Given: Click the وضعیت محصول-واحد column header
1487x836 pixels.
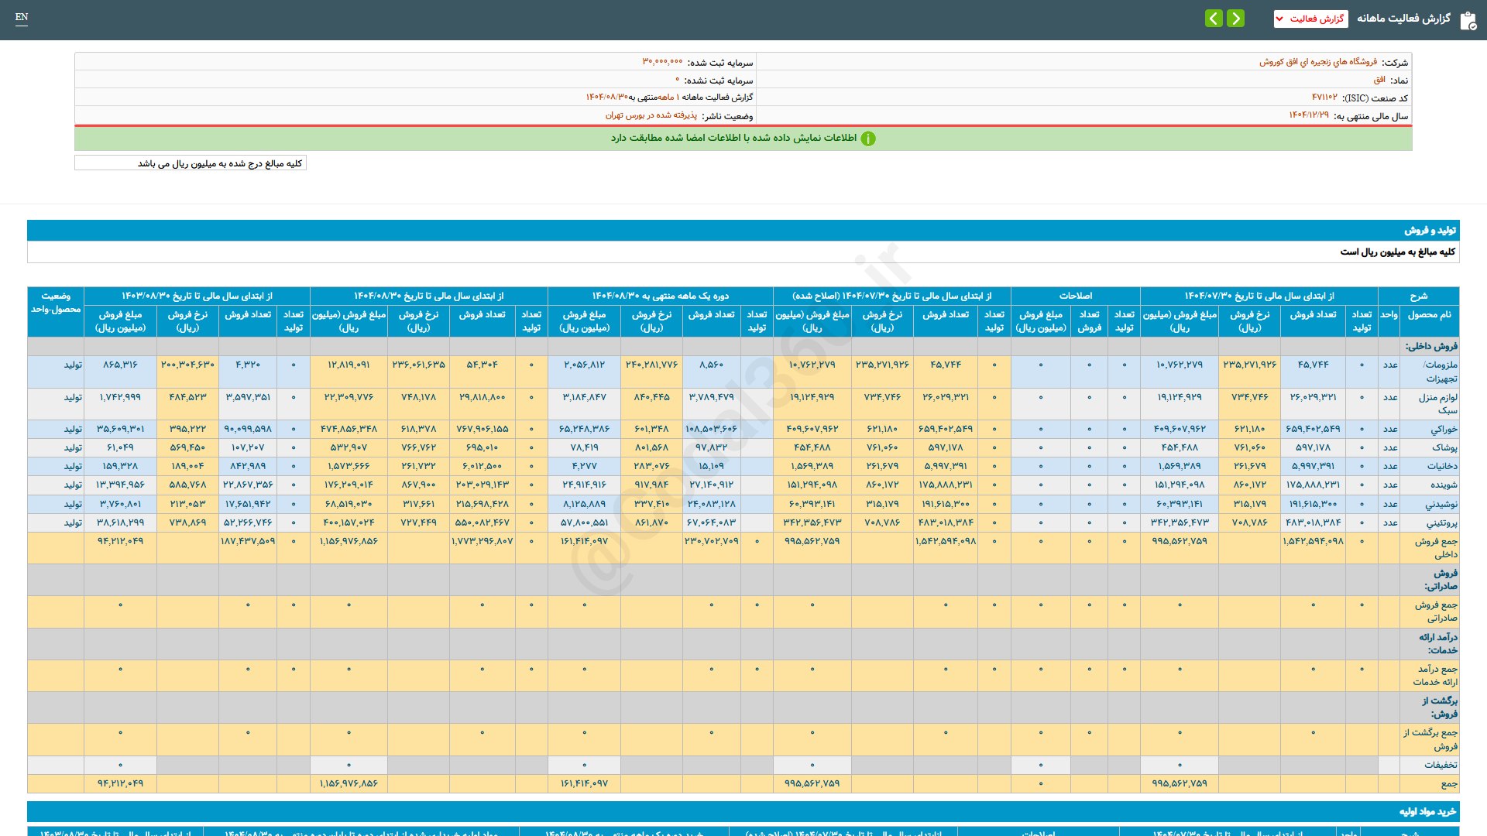Looking at the screenshot, I should pyautogui.click(x=56, y=303).
